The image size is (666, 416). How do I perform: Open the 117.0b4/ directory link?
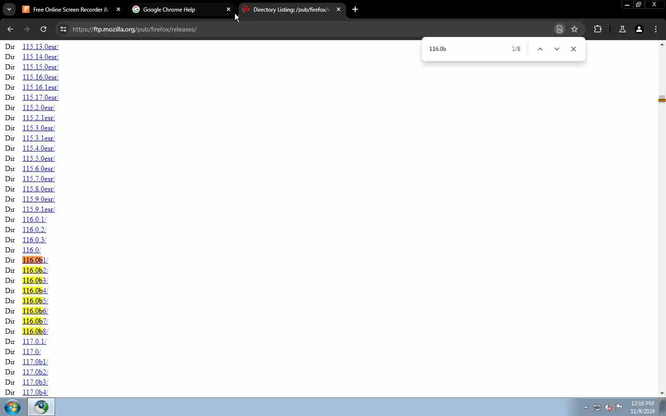(35, 392)
